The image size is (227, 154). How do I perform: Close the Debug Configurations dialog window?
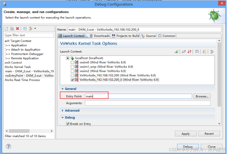click(222, 3)
